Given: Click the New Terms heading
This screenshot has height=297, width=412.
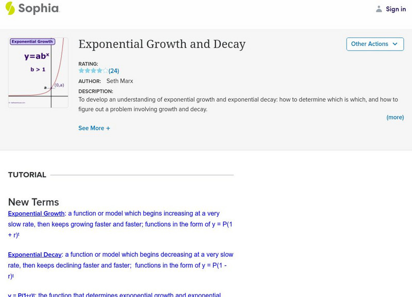Looking at the screenshot, I should 33,202.
